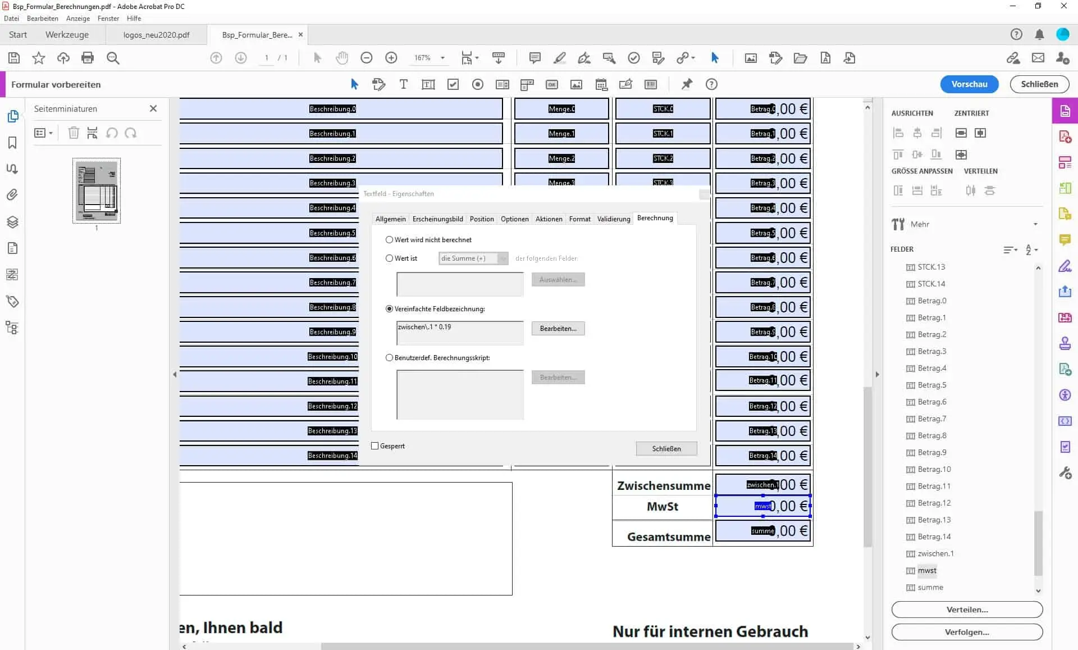Click Bearbeiten next to simplified field notation

558,329
